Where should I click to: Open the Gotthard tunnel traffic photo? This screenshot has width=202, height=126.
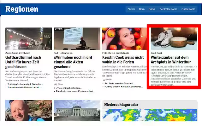pos(28,38)
